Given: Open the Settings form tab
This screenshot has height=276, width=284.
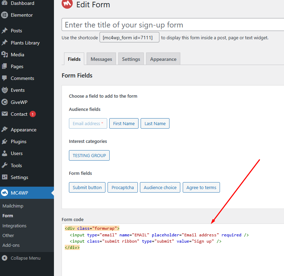Looking at the screenshot, I should point(131,59).
